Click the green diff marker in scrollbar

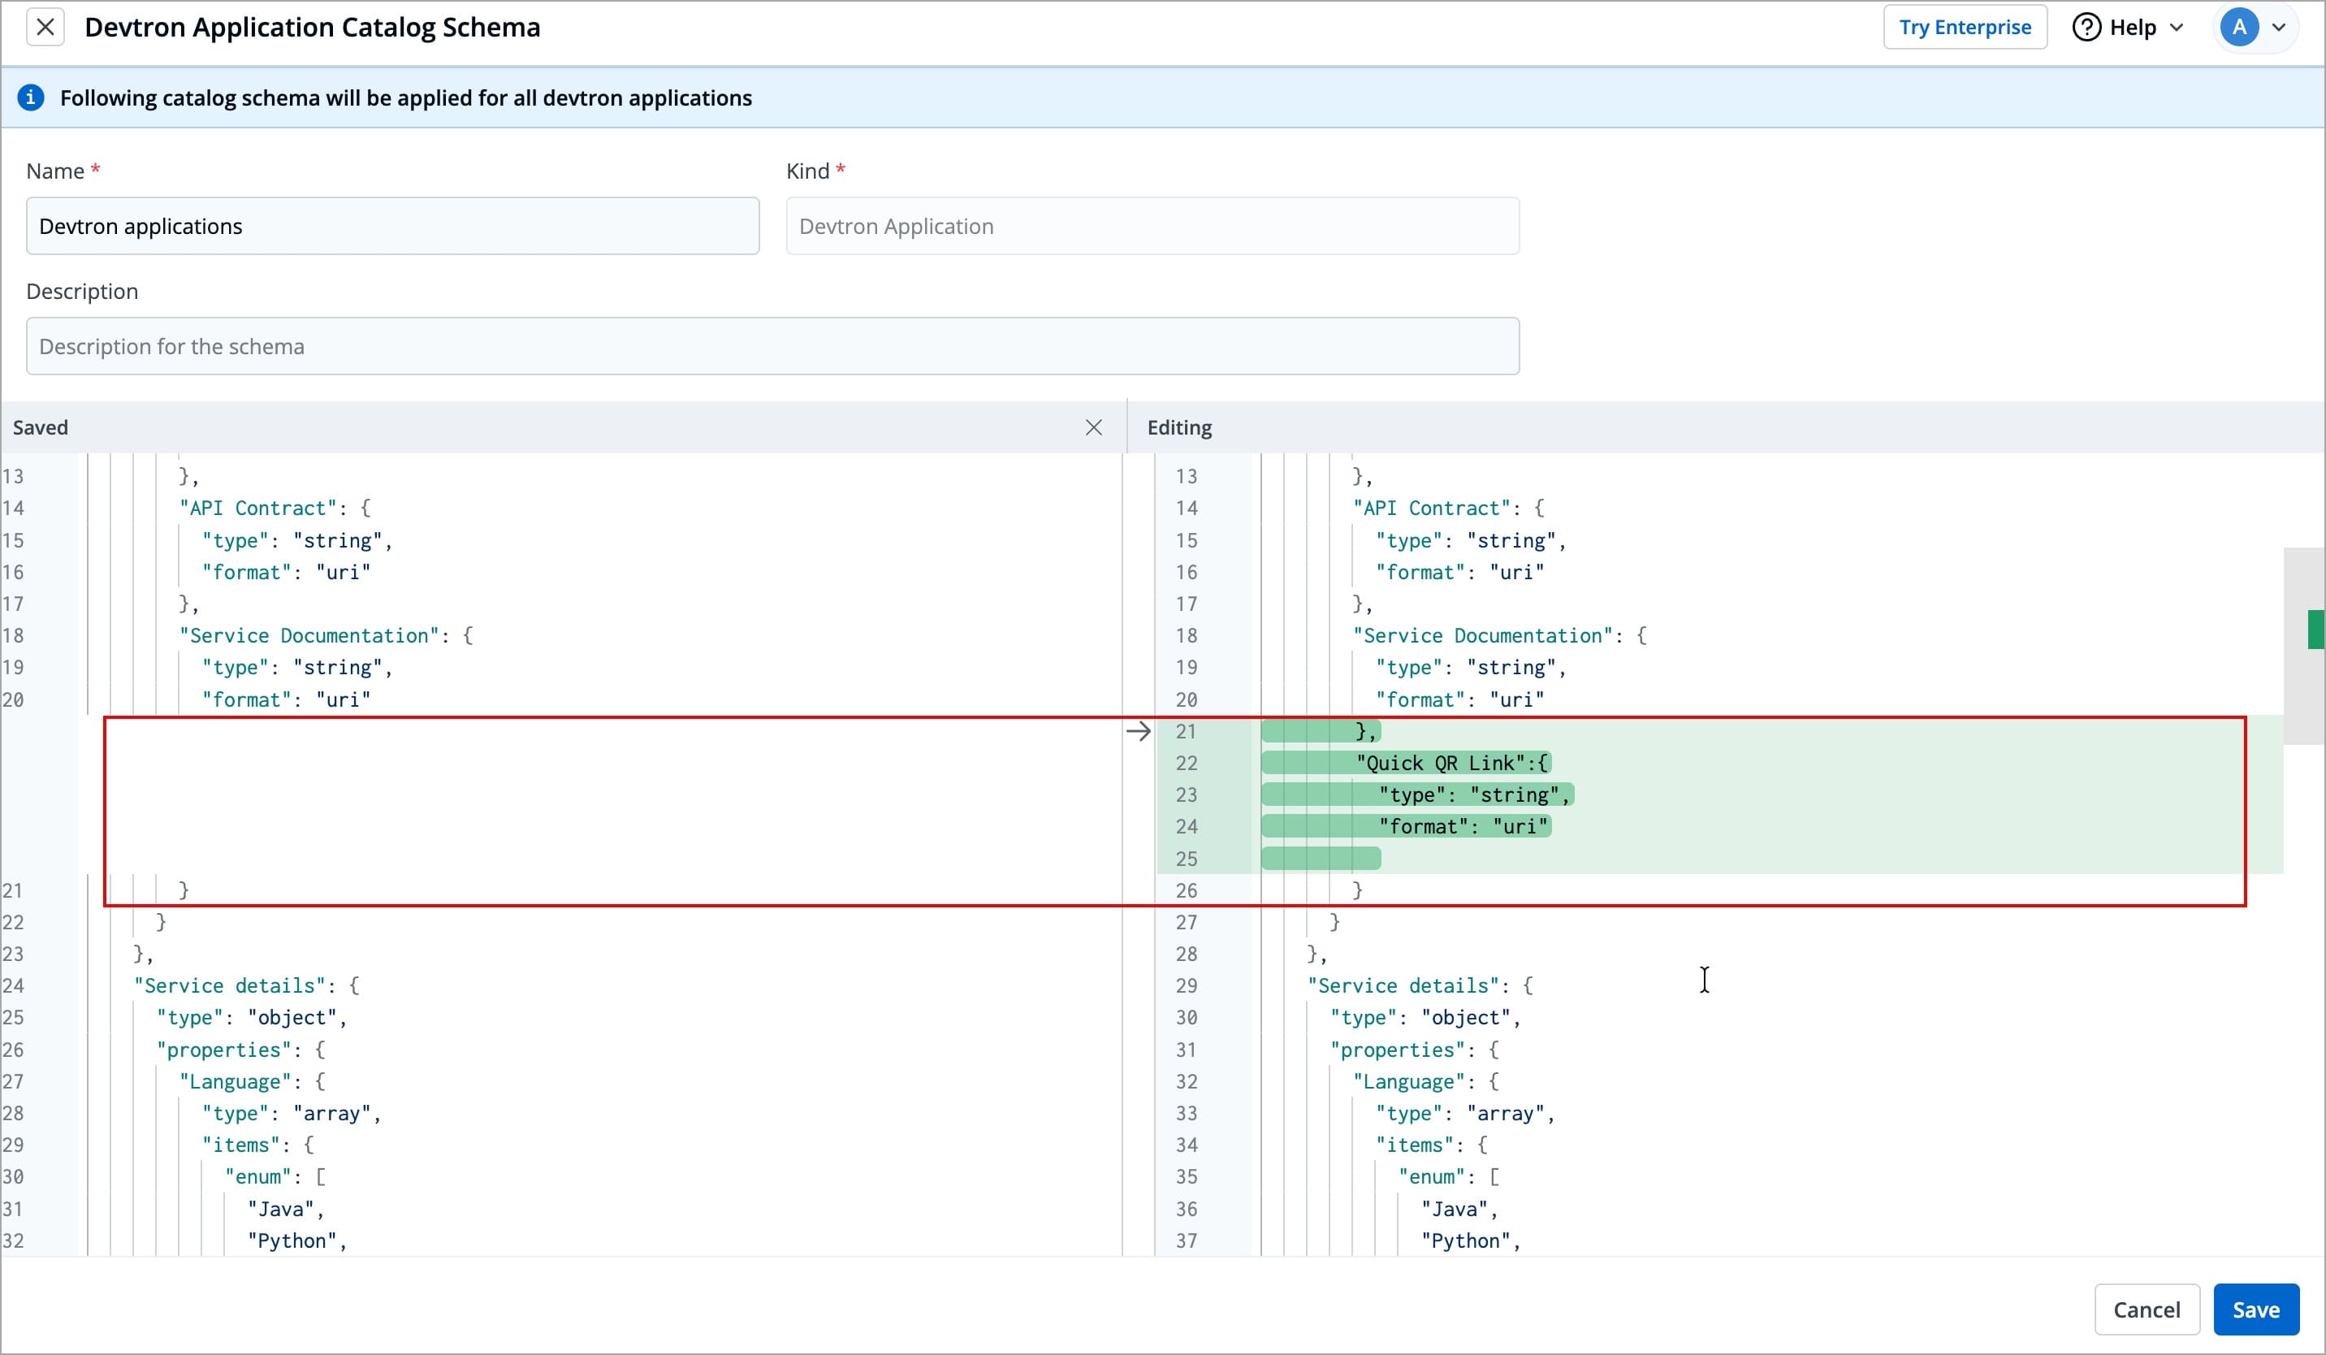(2314, 630)
